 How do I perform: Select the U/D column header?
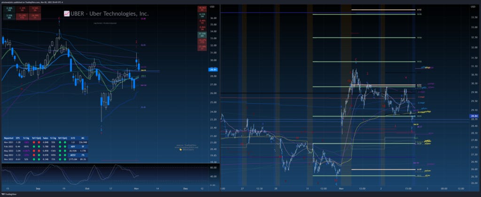coord(73,138)
